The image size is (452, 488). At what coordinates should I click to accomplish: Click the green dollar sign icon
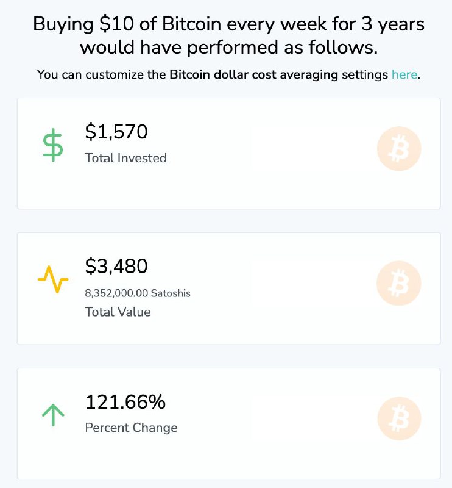pos(53,145)
